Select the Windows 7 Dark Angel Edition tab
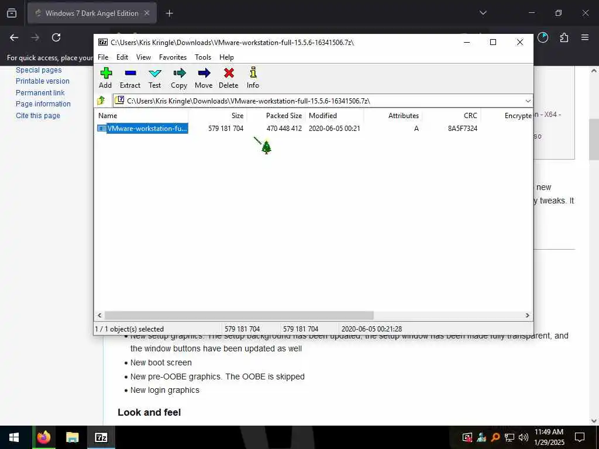The image size is (599, 449). [92, 13]
